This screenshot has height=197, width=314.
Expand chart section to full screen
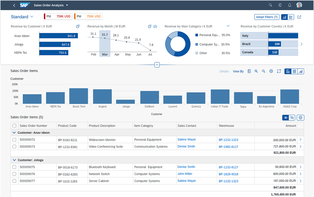(x=279, y=71)
